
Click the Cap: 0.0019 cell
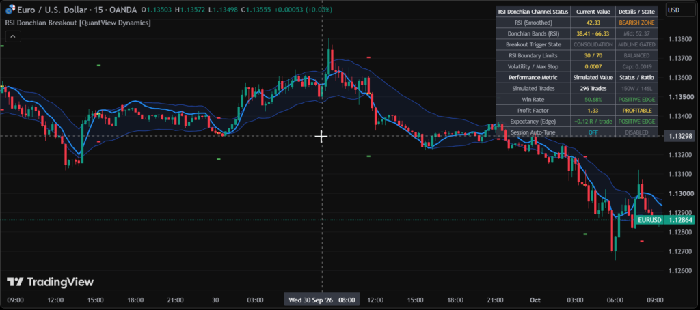[636, 66]
